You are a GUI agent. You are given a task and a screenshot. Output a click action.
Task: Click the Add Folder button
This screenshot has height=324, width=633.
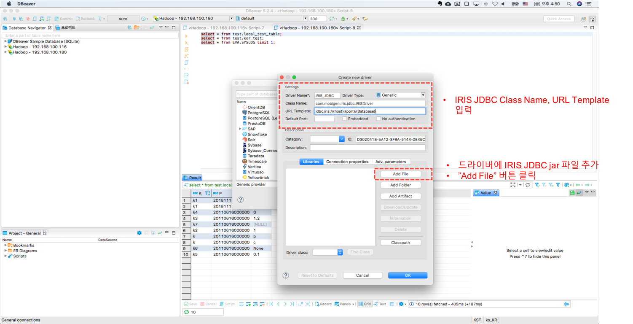[x=400, y=185]
